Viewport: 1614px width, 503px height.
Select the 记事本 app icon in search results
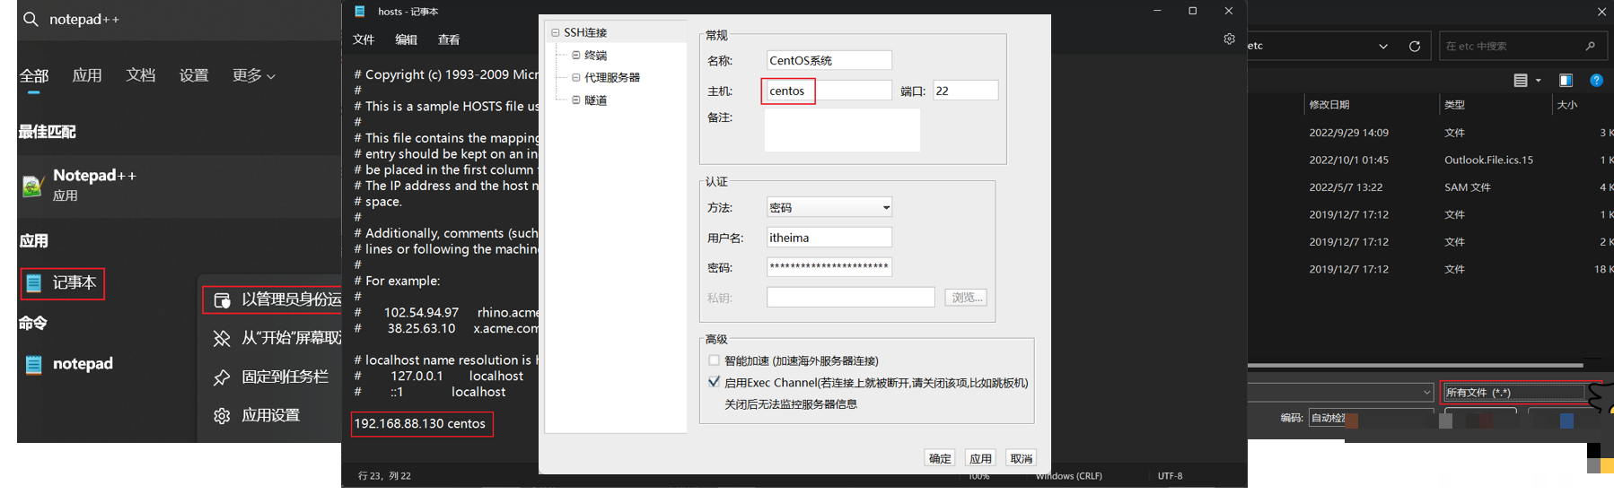pos(34,283)
